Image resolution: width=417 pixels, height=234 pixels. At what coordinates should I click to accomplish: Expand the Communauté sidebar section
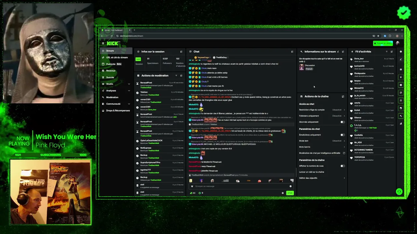[116, 104]
